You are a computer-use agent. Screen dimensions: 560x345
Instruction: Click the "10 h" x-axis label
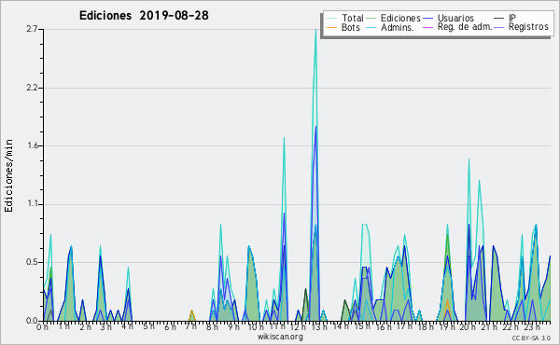tap(256, 327)
